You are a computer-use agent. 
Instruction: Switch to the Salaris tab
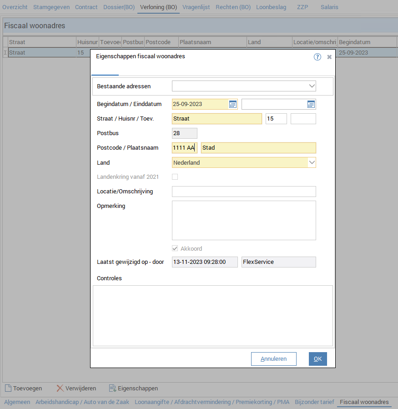pyautogui.click(x=329, y=7)
